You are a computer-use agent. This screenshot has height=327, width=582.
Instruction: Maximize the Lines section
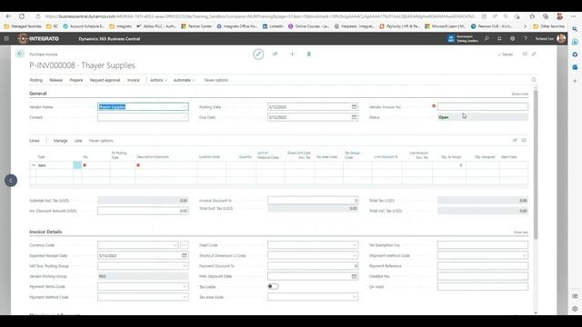[524, 141]
